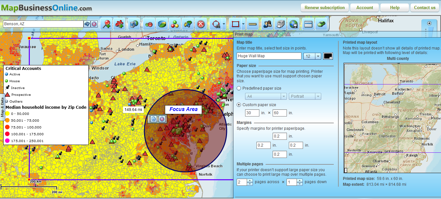Open the territory puzzle tool
The width and height of the screenshot is (441, 199).
(188, 24)
